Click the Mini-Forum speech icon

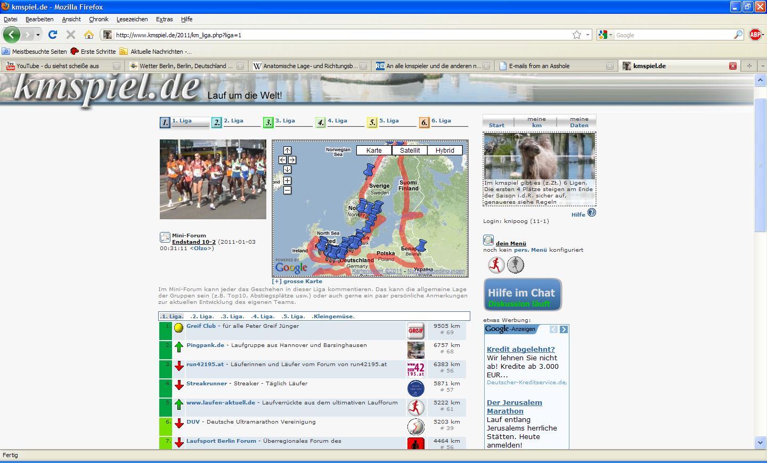[165, 237]
